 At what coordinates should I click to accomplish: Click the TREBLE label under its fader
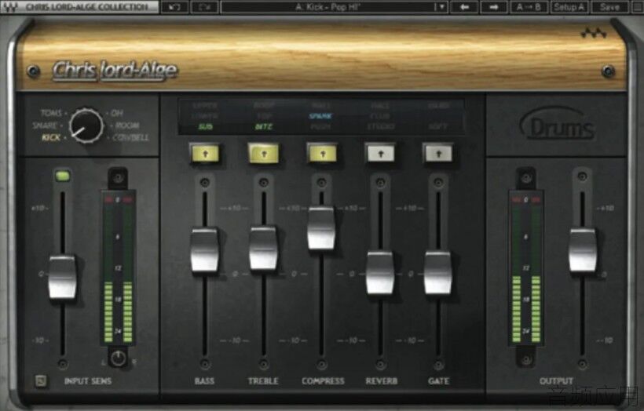click(263, 381)
